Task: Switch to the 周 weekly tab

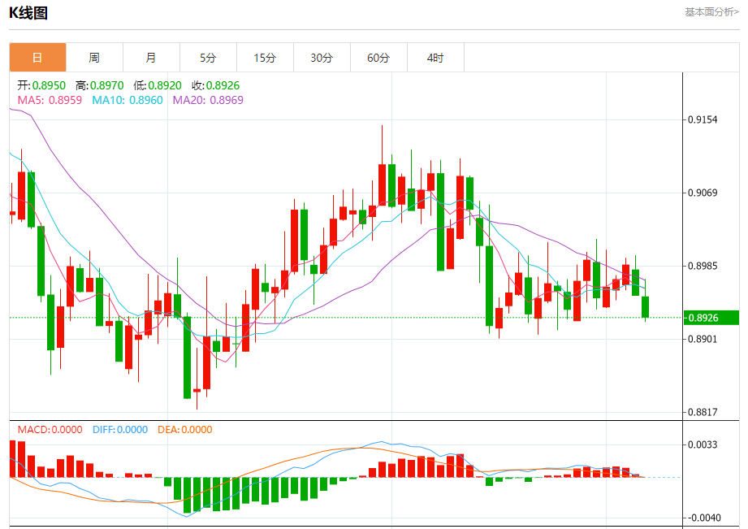Action: point(94,58)
